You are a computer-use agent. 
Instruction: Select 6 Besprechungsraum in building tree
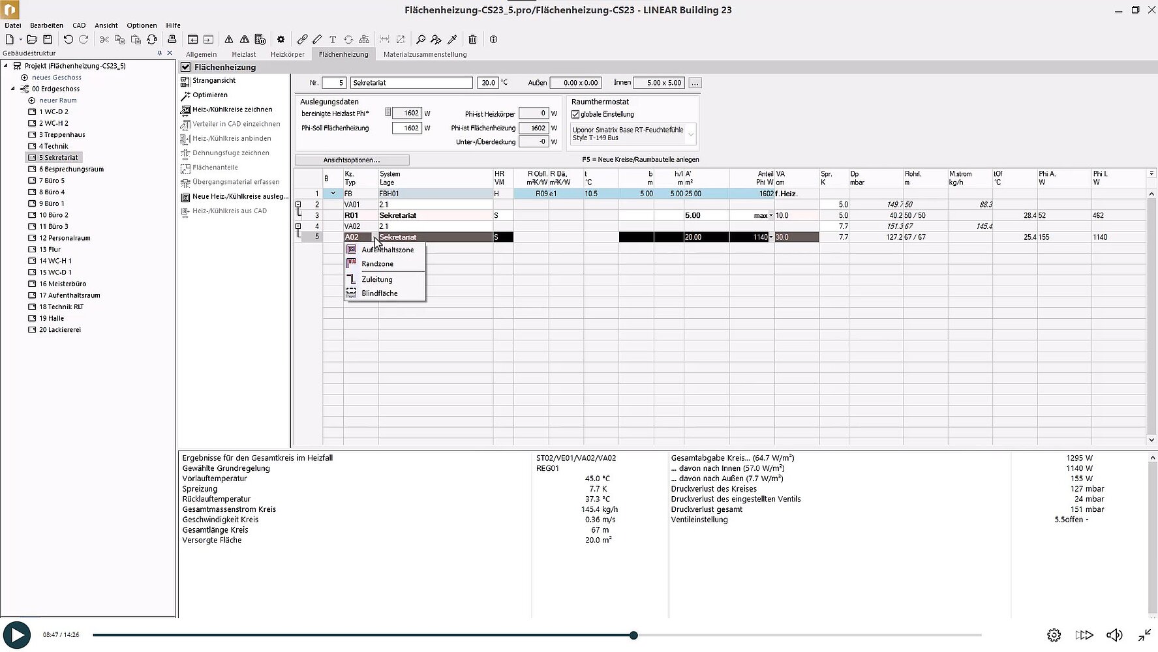click(x=71, y=170)
